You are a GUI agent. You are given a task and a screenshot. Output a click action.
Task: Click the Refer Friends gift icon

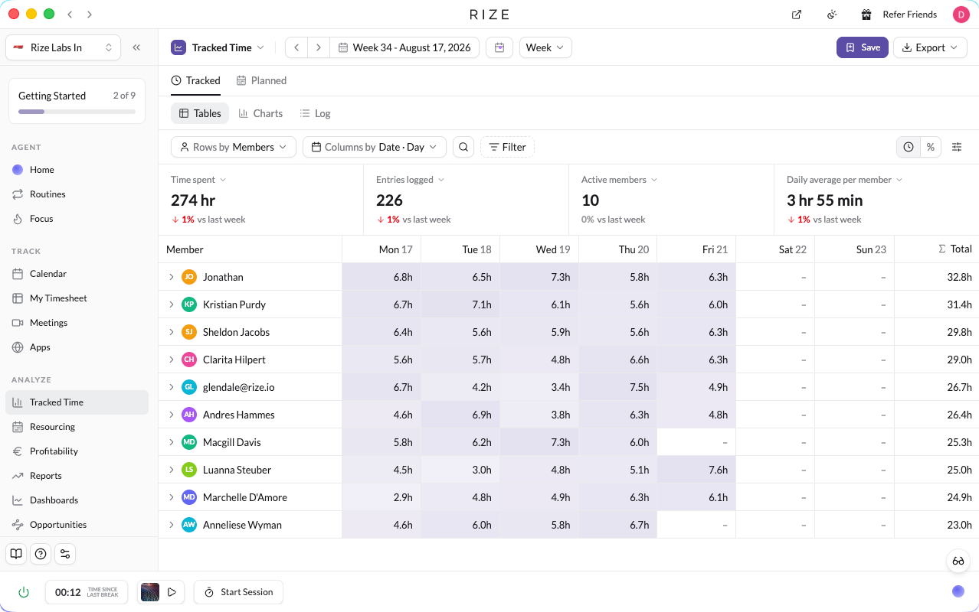point(866,15)
